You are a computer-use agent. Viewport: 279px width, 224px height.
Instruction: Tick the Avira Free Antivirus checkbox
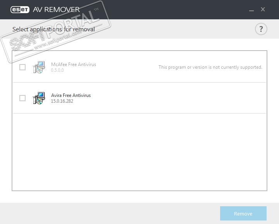pyautogui.click(x=22, y=98)
